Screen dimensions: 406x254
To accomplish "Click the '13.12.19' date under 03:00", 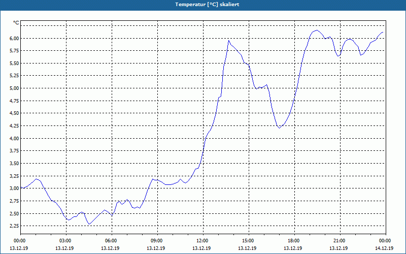I will [64, 248].
